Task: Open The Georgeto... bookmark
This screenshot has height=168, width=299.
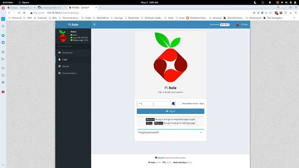Action: 273,18
